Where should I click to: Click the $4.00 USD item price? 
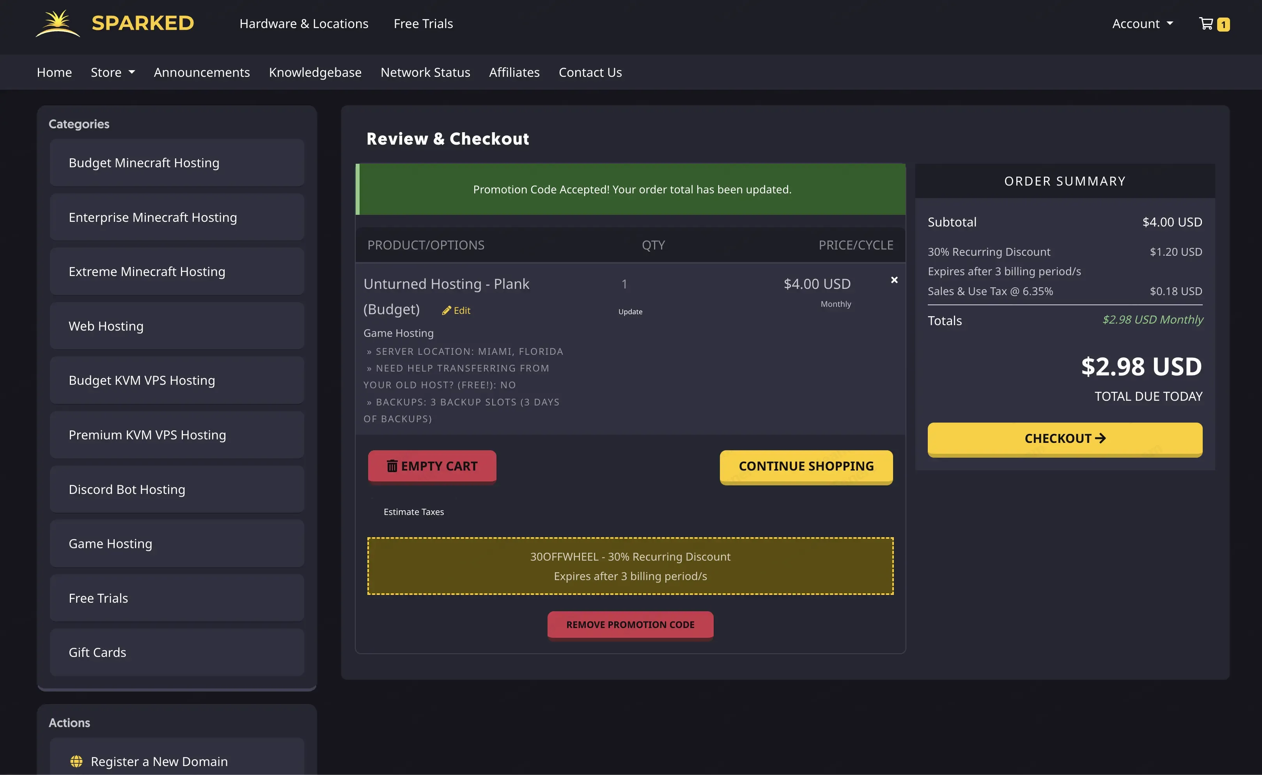[x=817, y=284]
